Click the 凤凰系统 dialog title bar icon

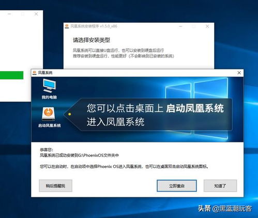35,72
